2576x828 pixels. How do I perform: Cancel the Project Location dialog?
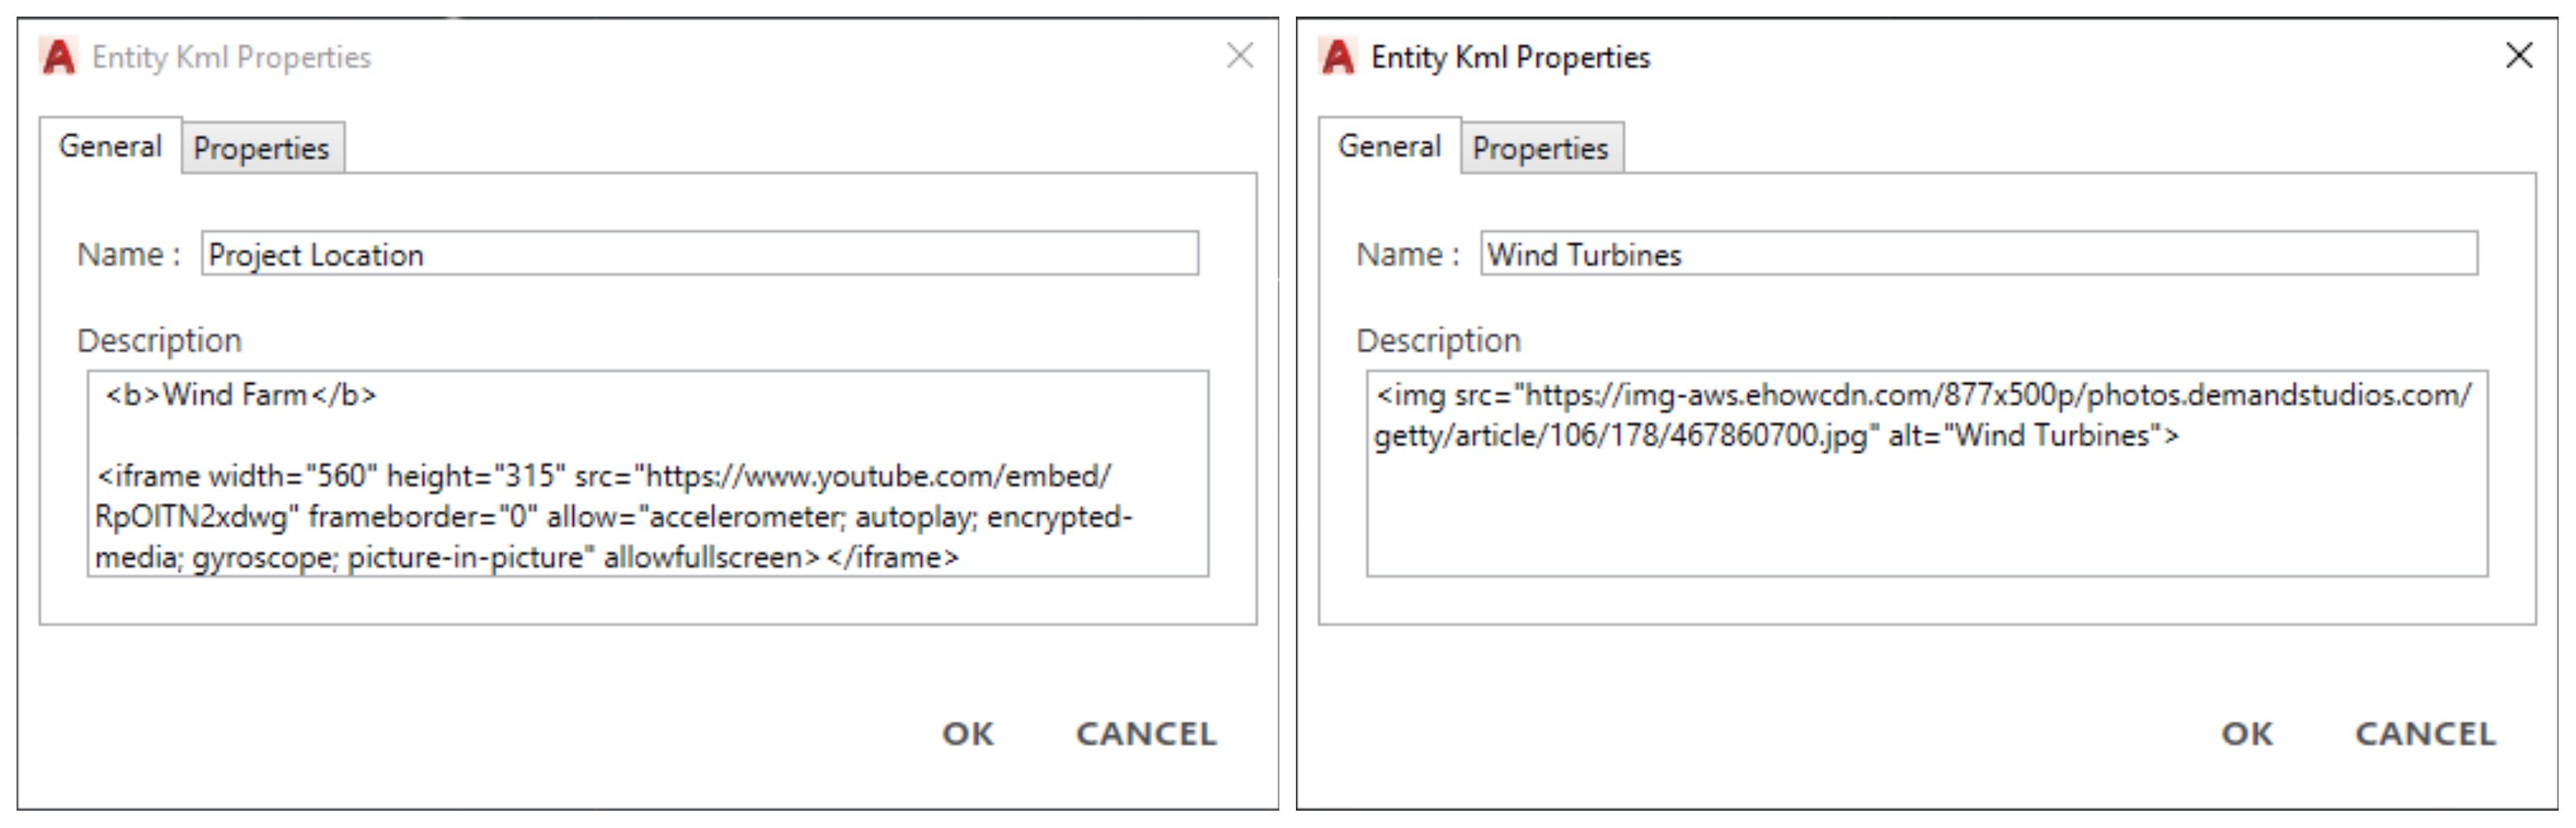pos(1146,734)
